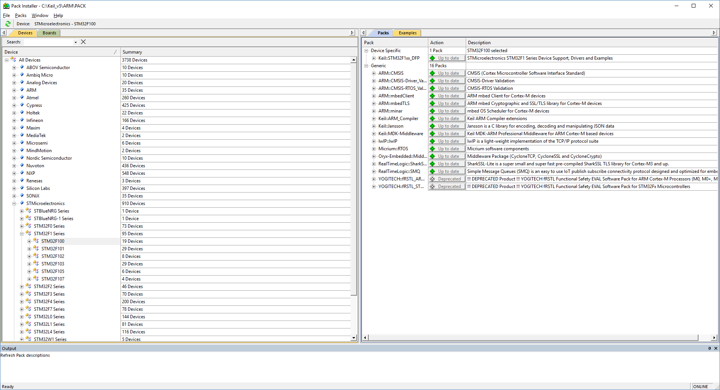Click in the device Search input field
Viewport: 720px width, 390px height.
[x=48, y=42]
